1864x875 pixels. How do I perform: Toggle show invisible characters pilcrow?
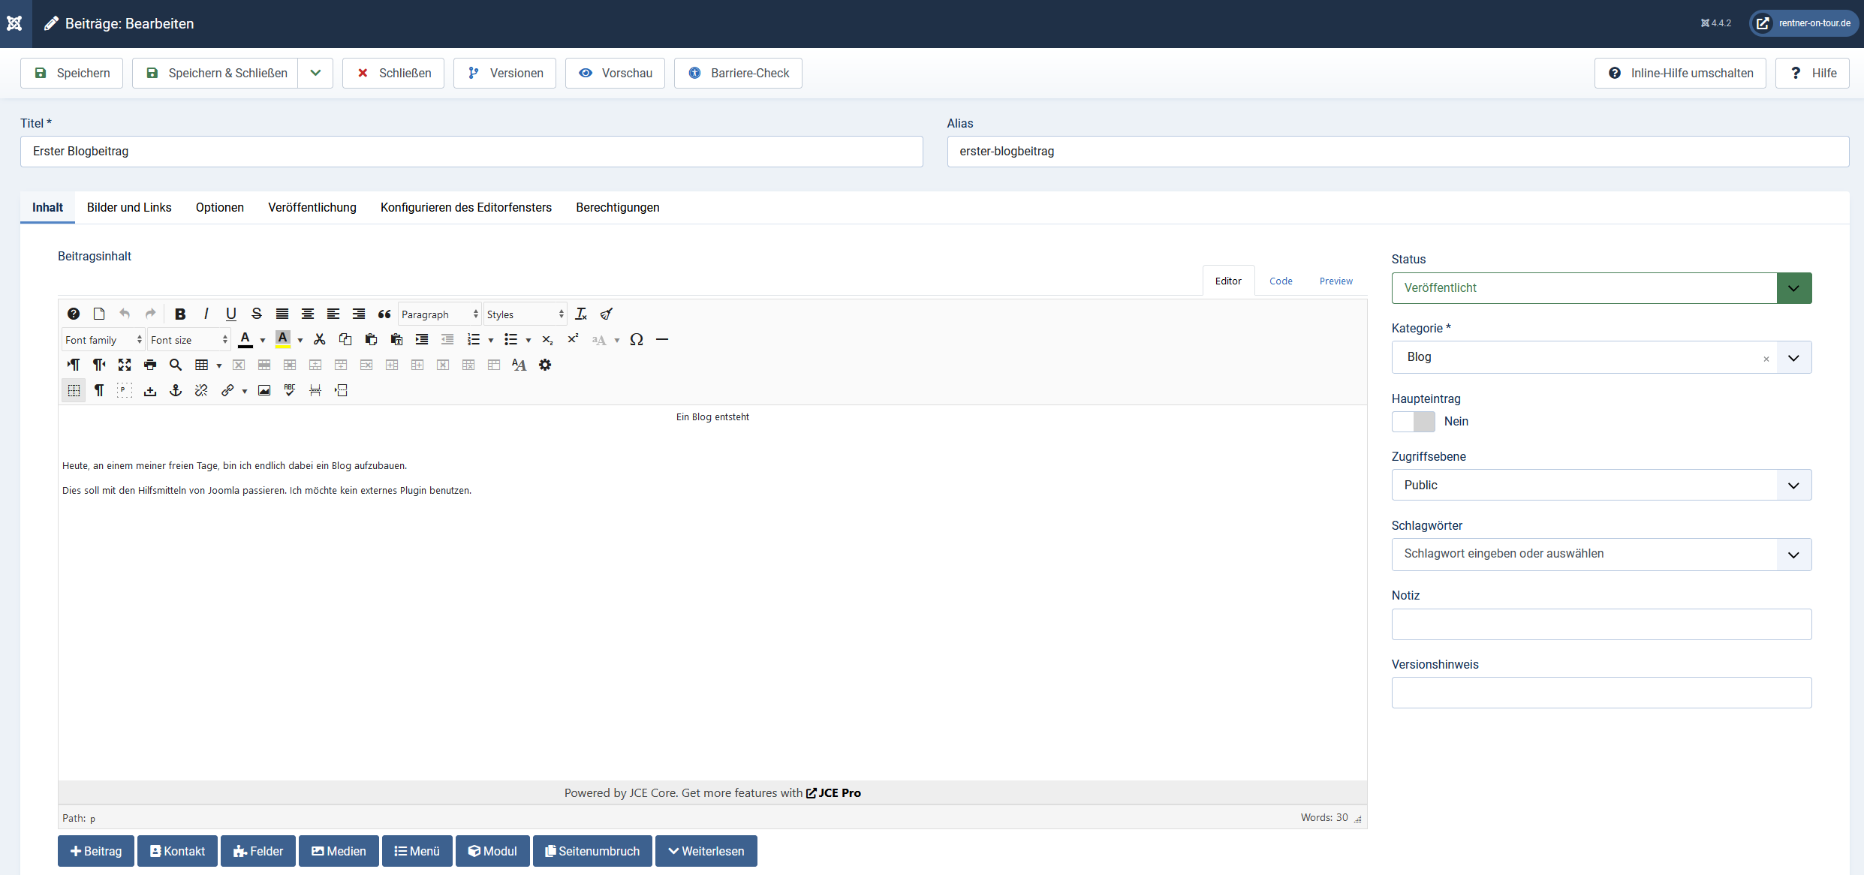[99, 390]
